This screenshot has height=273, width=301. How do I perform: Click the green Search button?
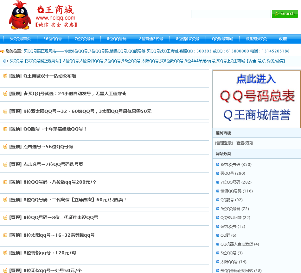[285, 14]
